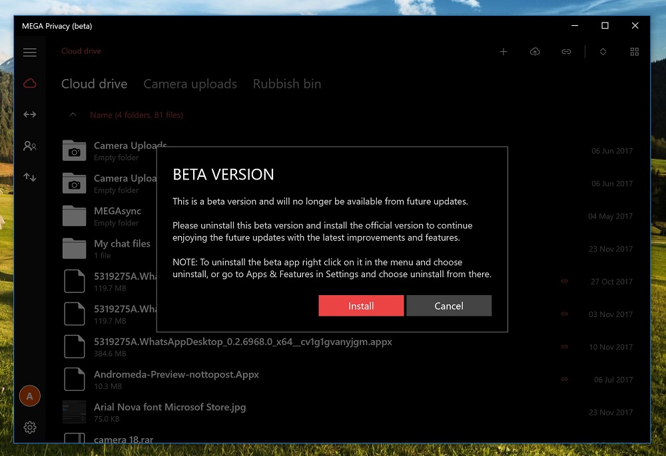Open the Contacts sidebar icon
This screenshot has height=456, width=666.
point(30,146)
